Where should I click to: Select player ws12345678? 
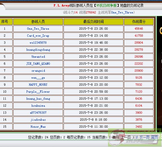pos(38,43)
